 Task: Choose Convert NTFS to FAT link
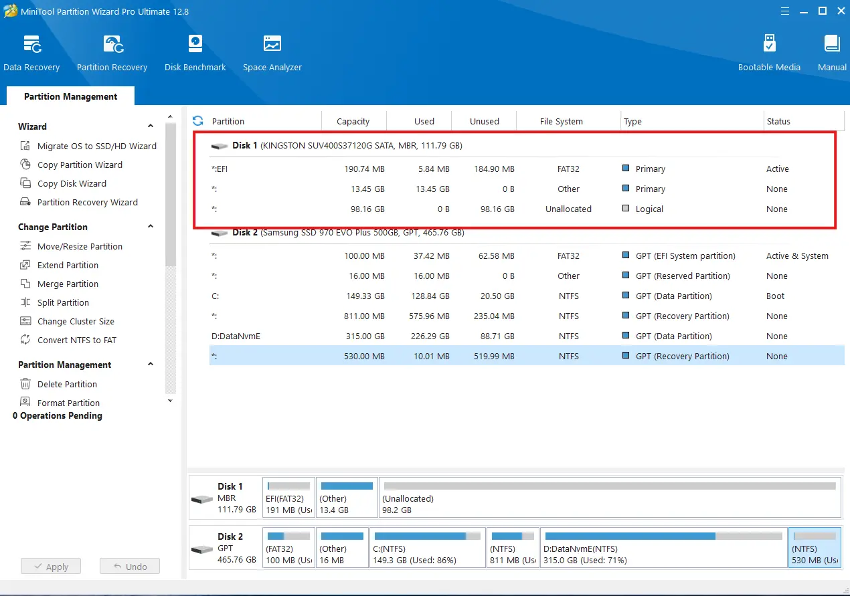tap(77, 340)
